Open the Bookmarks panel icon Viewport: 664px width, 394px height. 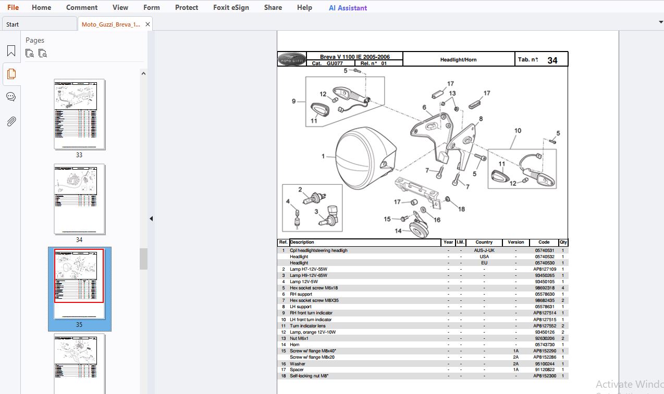pos(11,51)
